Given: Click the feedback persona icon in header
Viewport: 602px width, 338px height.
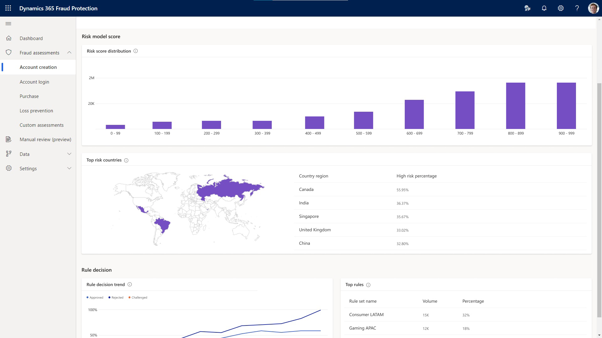Looking at the screenshot, I should coord(527,8).
